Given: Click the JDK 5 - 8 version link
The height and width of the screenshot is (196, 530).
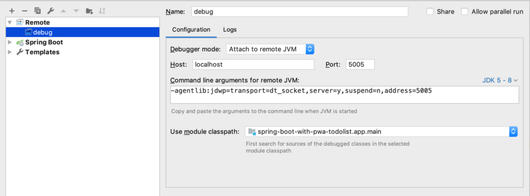Looking at the screenshot, I should click(500, 81).
